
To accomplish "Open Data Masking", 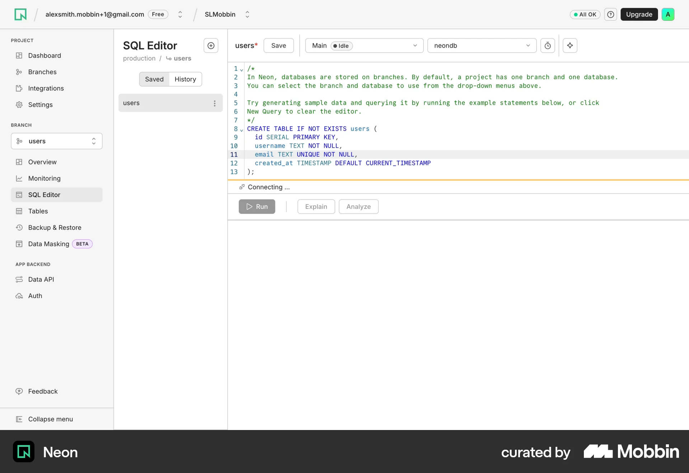I will (x=57, y=244).
